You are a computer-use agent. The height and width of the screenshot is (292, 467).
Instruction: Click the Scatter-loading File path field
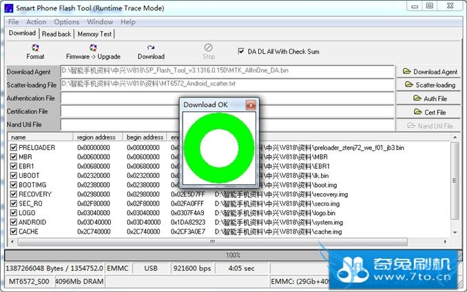(x=227, y=84)
